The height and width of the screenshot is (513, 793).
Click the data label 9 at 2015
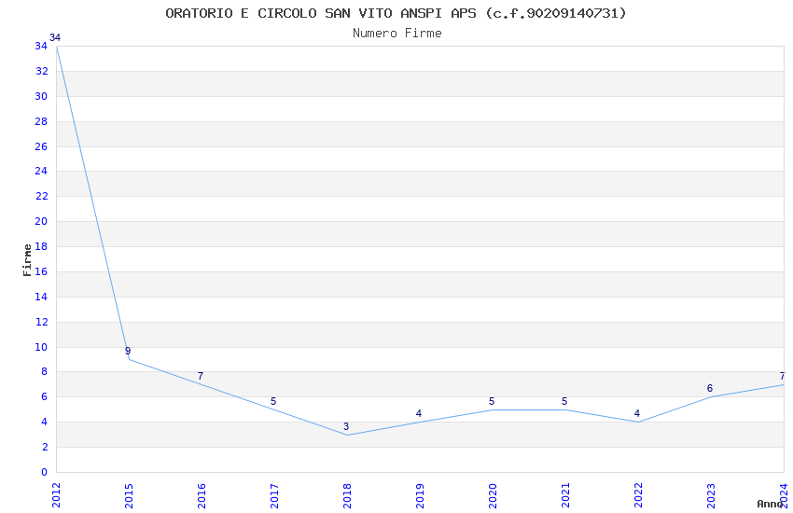pyautogui.click(x=128, y=351)
